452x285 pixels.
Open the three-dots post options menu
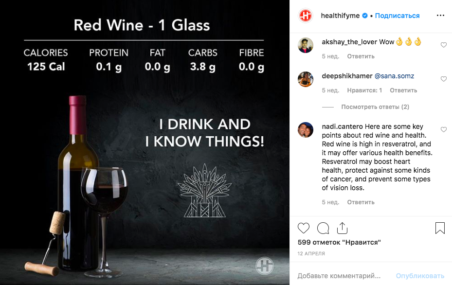440,16
